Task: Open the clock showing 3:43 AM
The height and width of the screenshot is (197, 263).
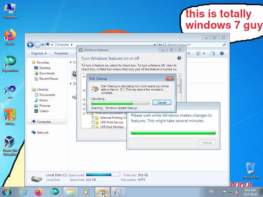Action: (250, 192)
